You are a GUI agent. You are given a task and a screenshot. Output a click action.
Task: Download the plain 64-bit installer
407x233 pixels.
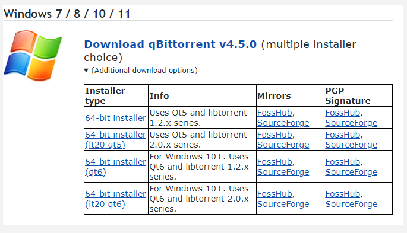pyautogui.click(x=115, y=118)
